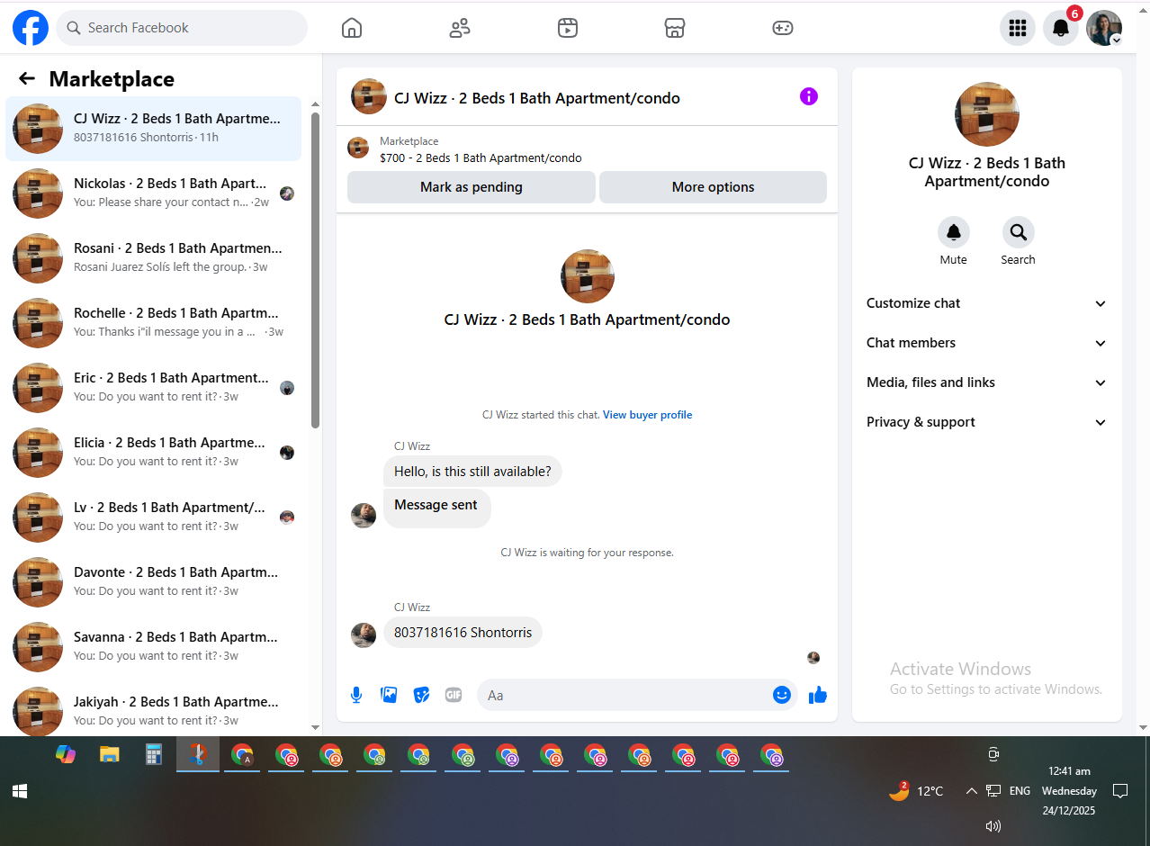1150x846 pixels.
Task: Mute this chat with the bell icon
Action: [954, 232]
